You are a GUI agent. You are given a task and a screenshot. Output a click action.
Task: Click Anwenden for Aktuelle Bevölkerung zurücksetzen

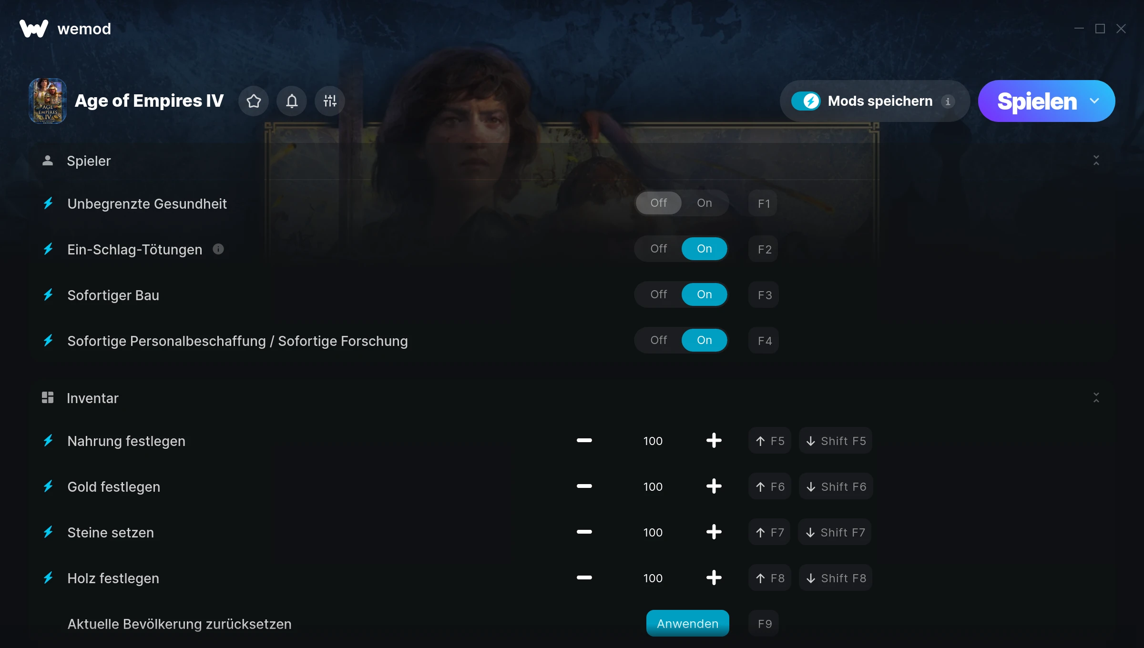[687, 624]
